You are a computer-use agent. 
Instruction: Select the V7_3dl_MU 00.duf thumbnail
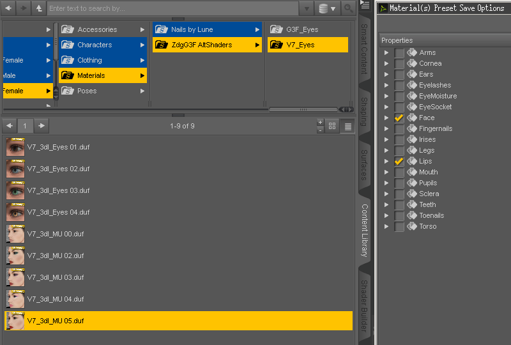pos(15,234)
